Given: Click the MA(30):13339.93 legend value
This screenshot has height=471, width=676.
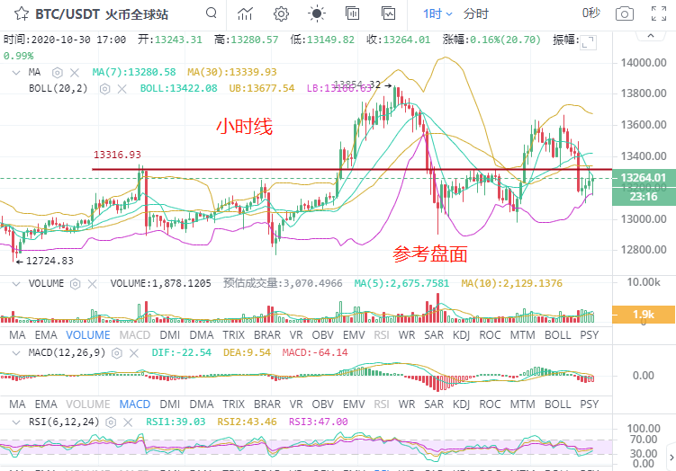Looking at the screenshot, I should (232, 72).
